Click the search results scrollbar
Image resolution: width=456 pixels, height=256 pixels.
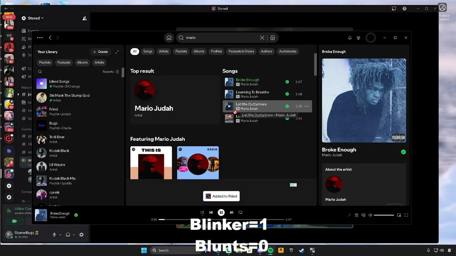(315, 65)
